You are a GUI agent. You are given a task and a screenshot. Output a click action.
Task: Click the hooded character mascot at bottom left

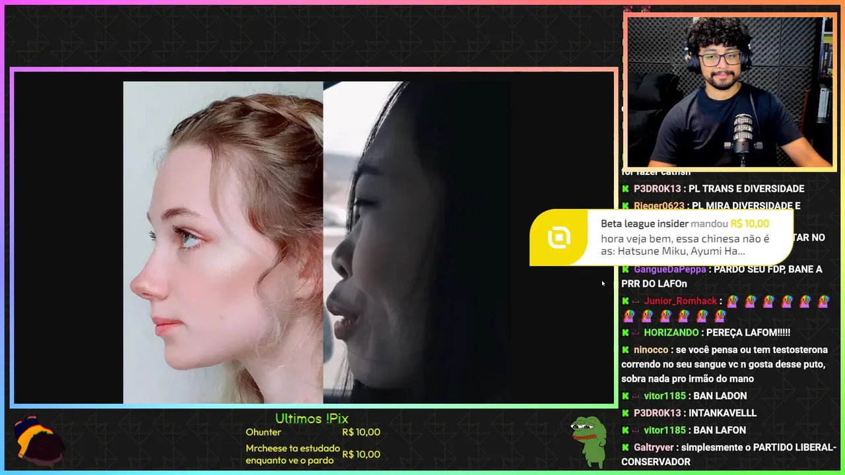pos(40,439)
